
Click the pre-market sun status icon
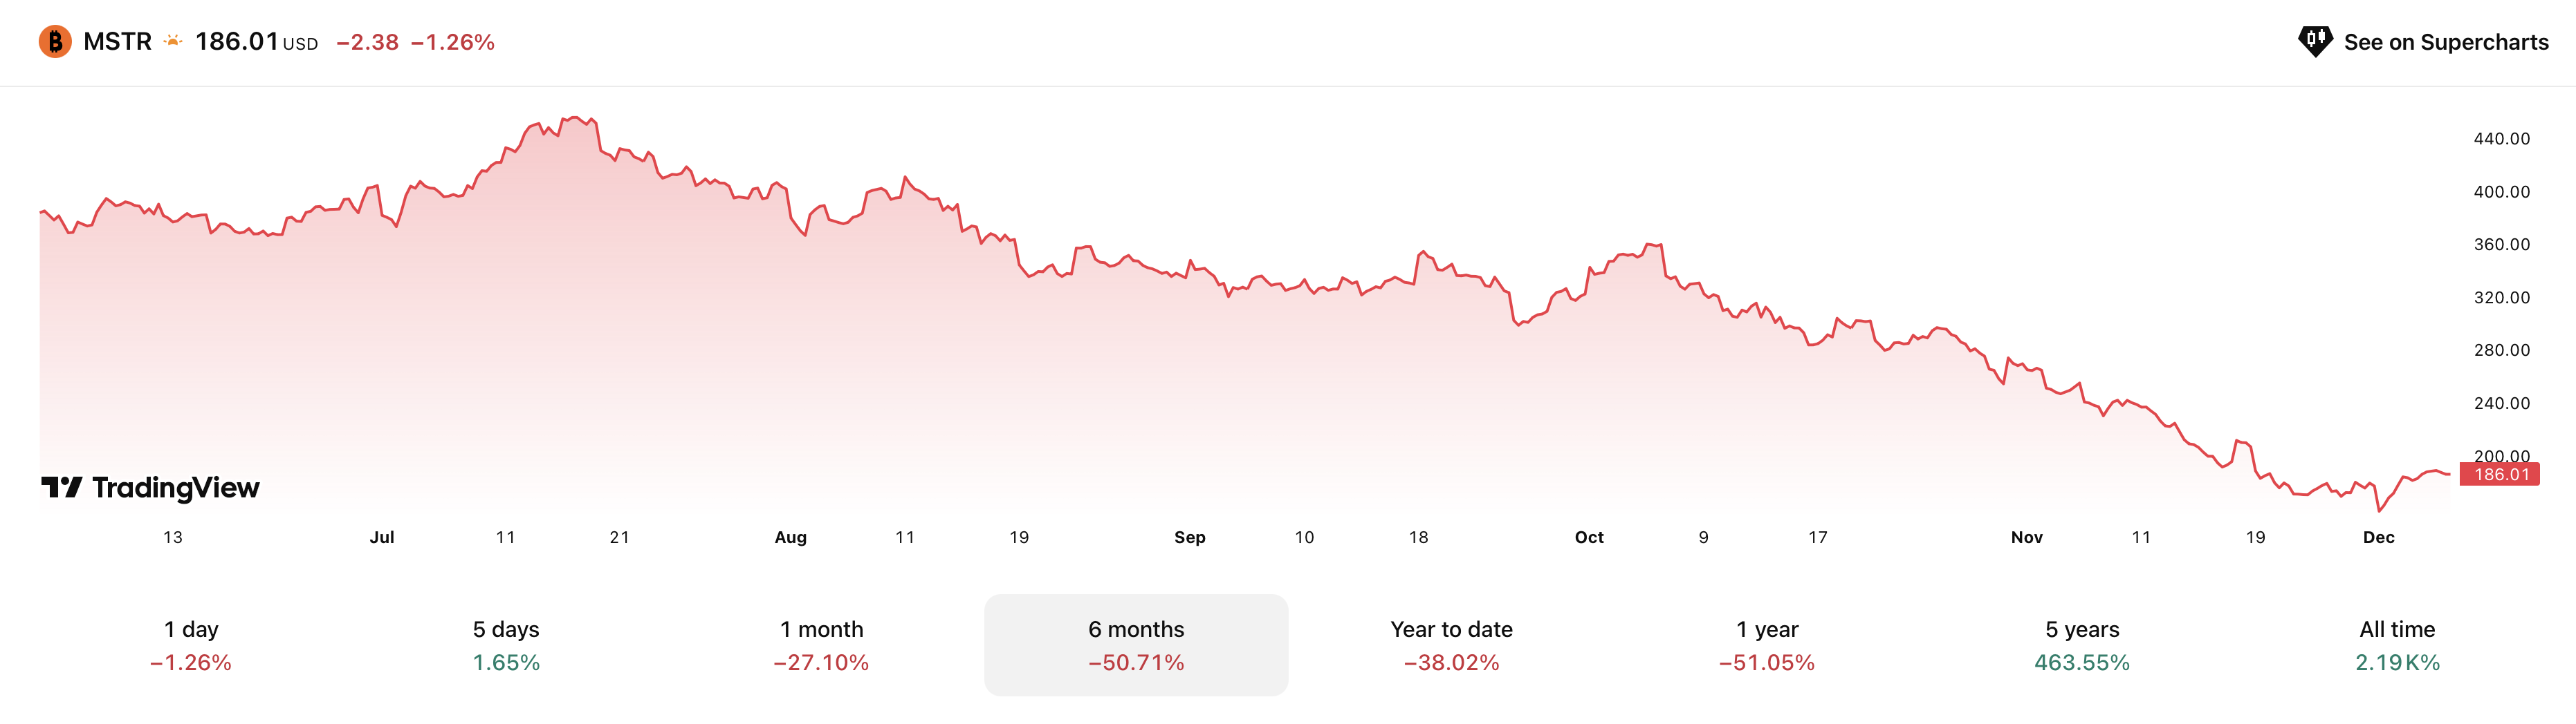point(173,42)
